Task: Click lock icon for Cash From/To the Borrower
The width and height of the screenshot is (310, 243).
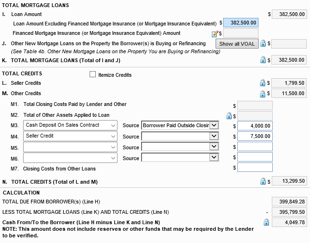Action: [266, 222]
